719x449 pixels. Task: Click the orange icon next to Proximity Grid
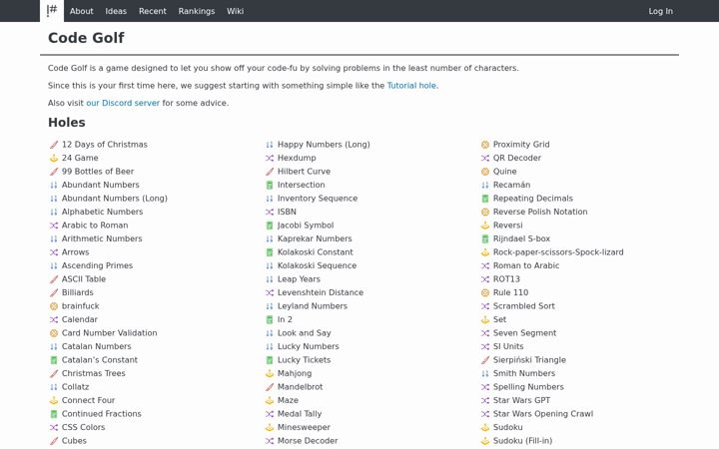point(485,145)
